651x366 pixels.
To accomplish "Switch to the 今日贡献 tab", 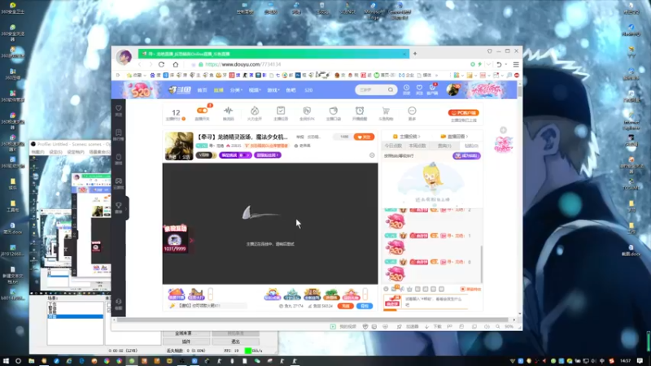I will (x=393, y=146).
